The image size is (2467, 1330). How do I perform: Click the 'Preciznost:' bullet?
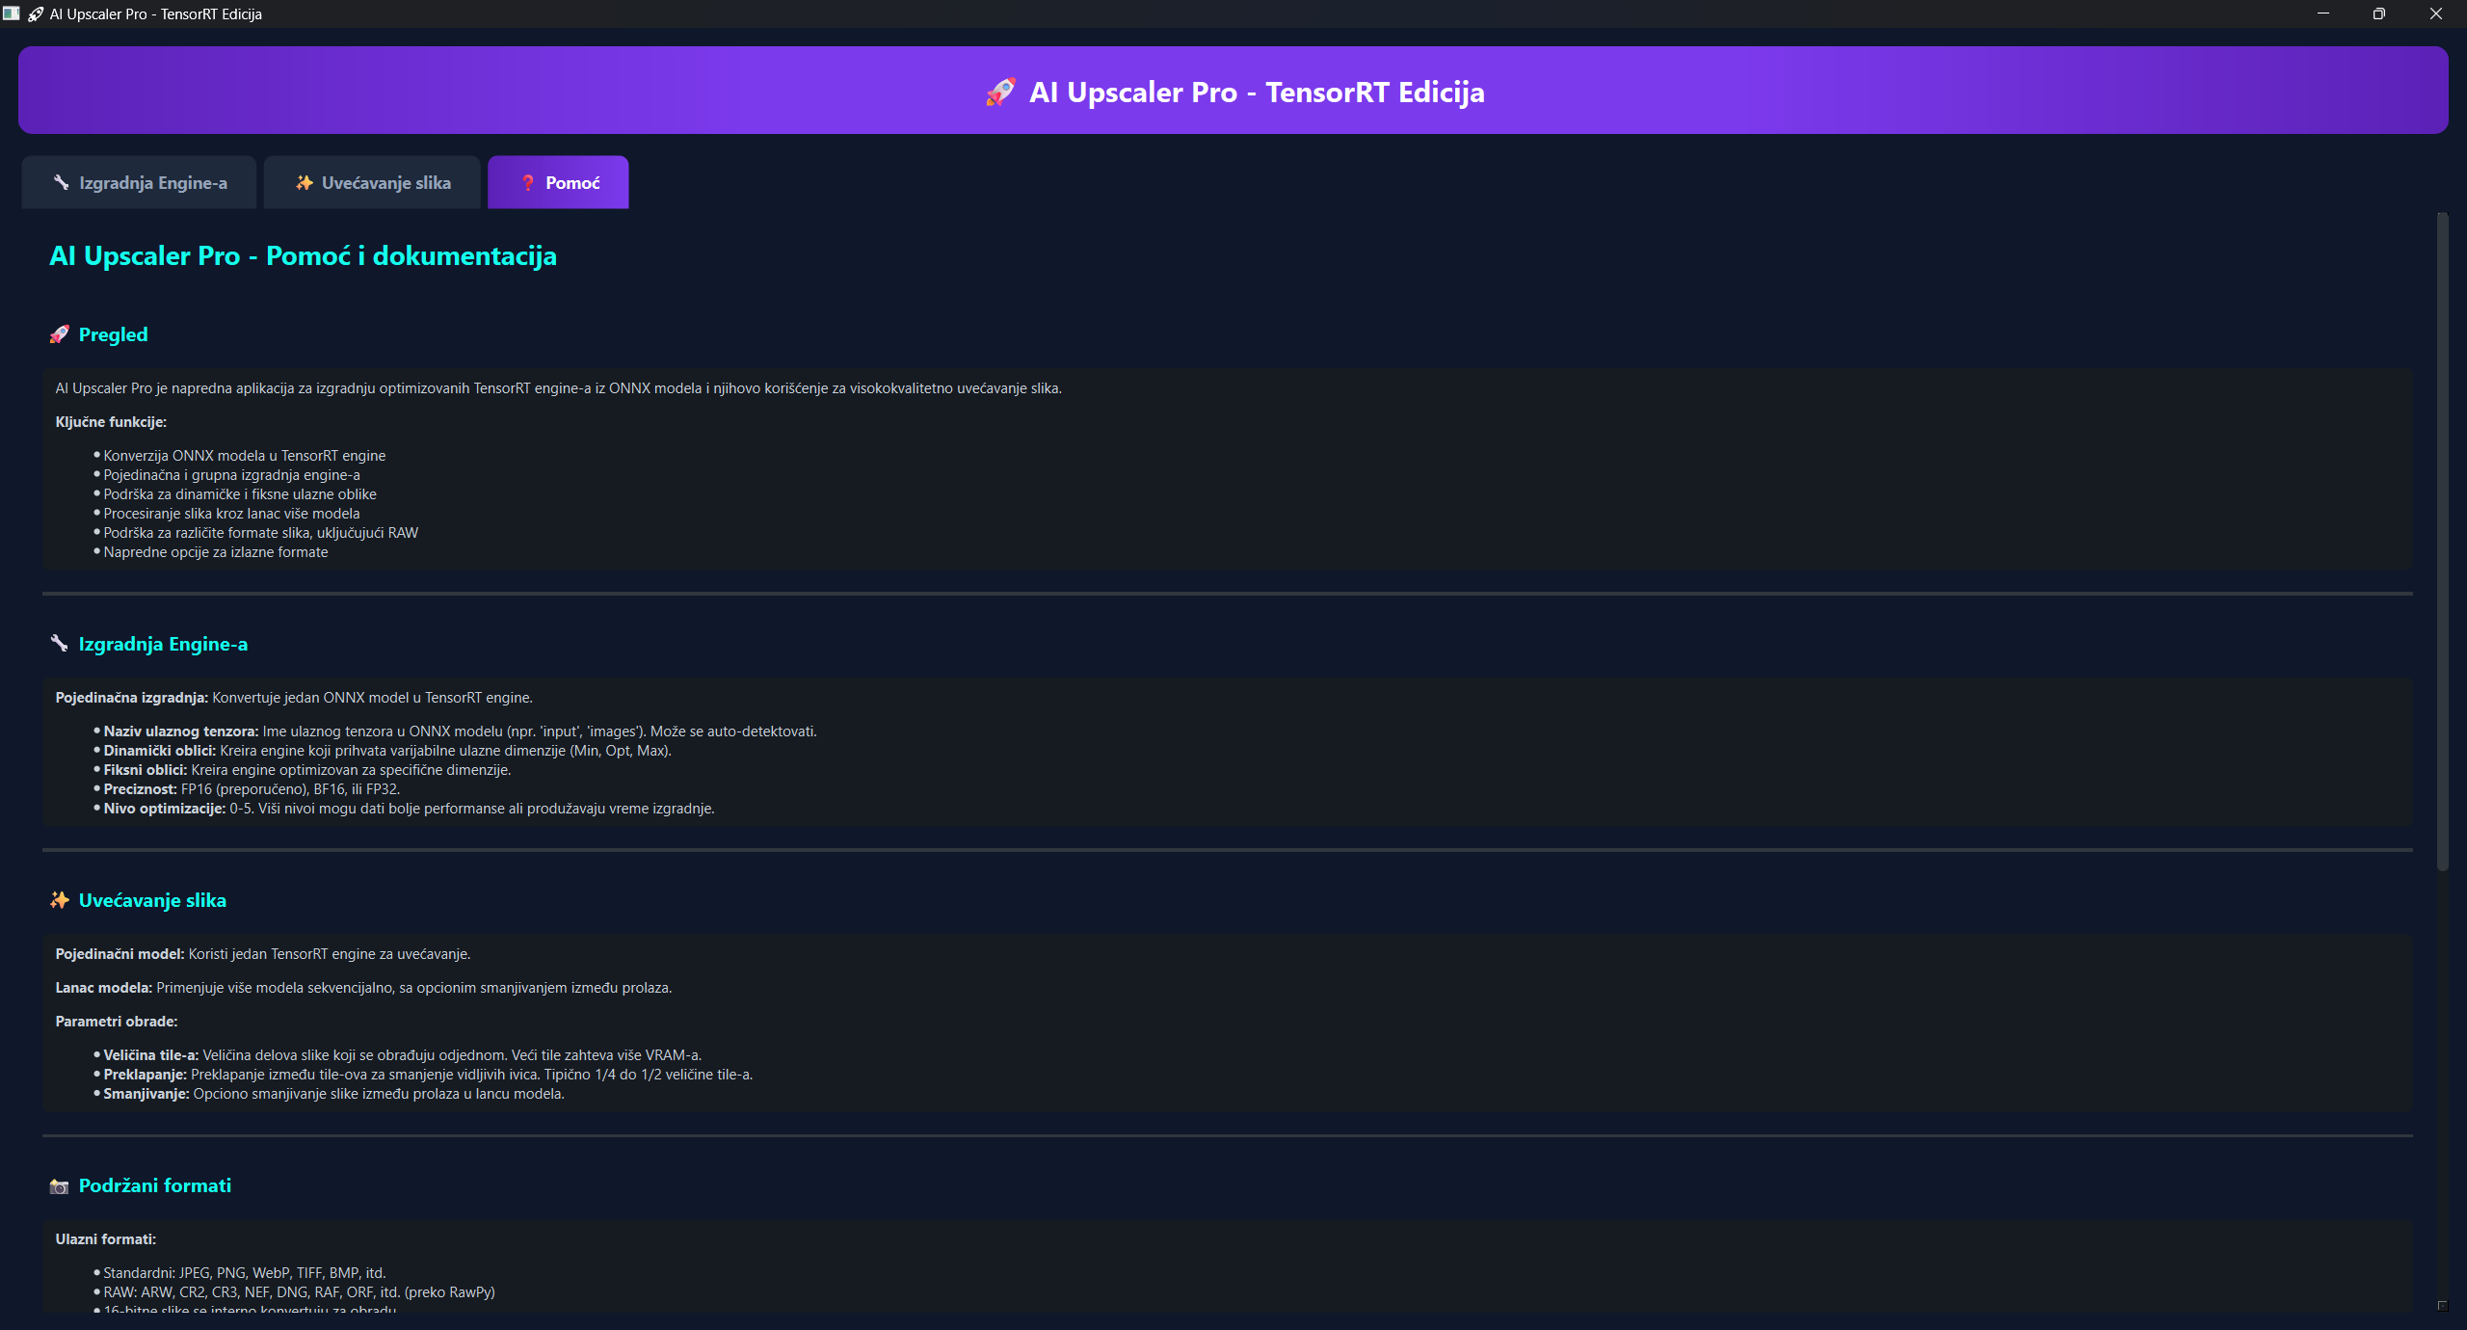pos(252,789)
